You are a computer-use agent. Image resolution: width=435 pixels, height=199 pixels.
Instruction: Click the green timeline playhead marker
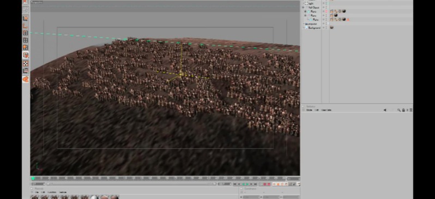point(33,178)
